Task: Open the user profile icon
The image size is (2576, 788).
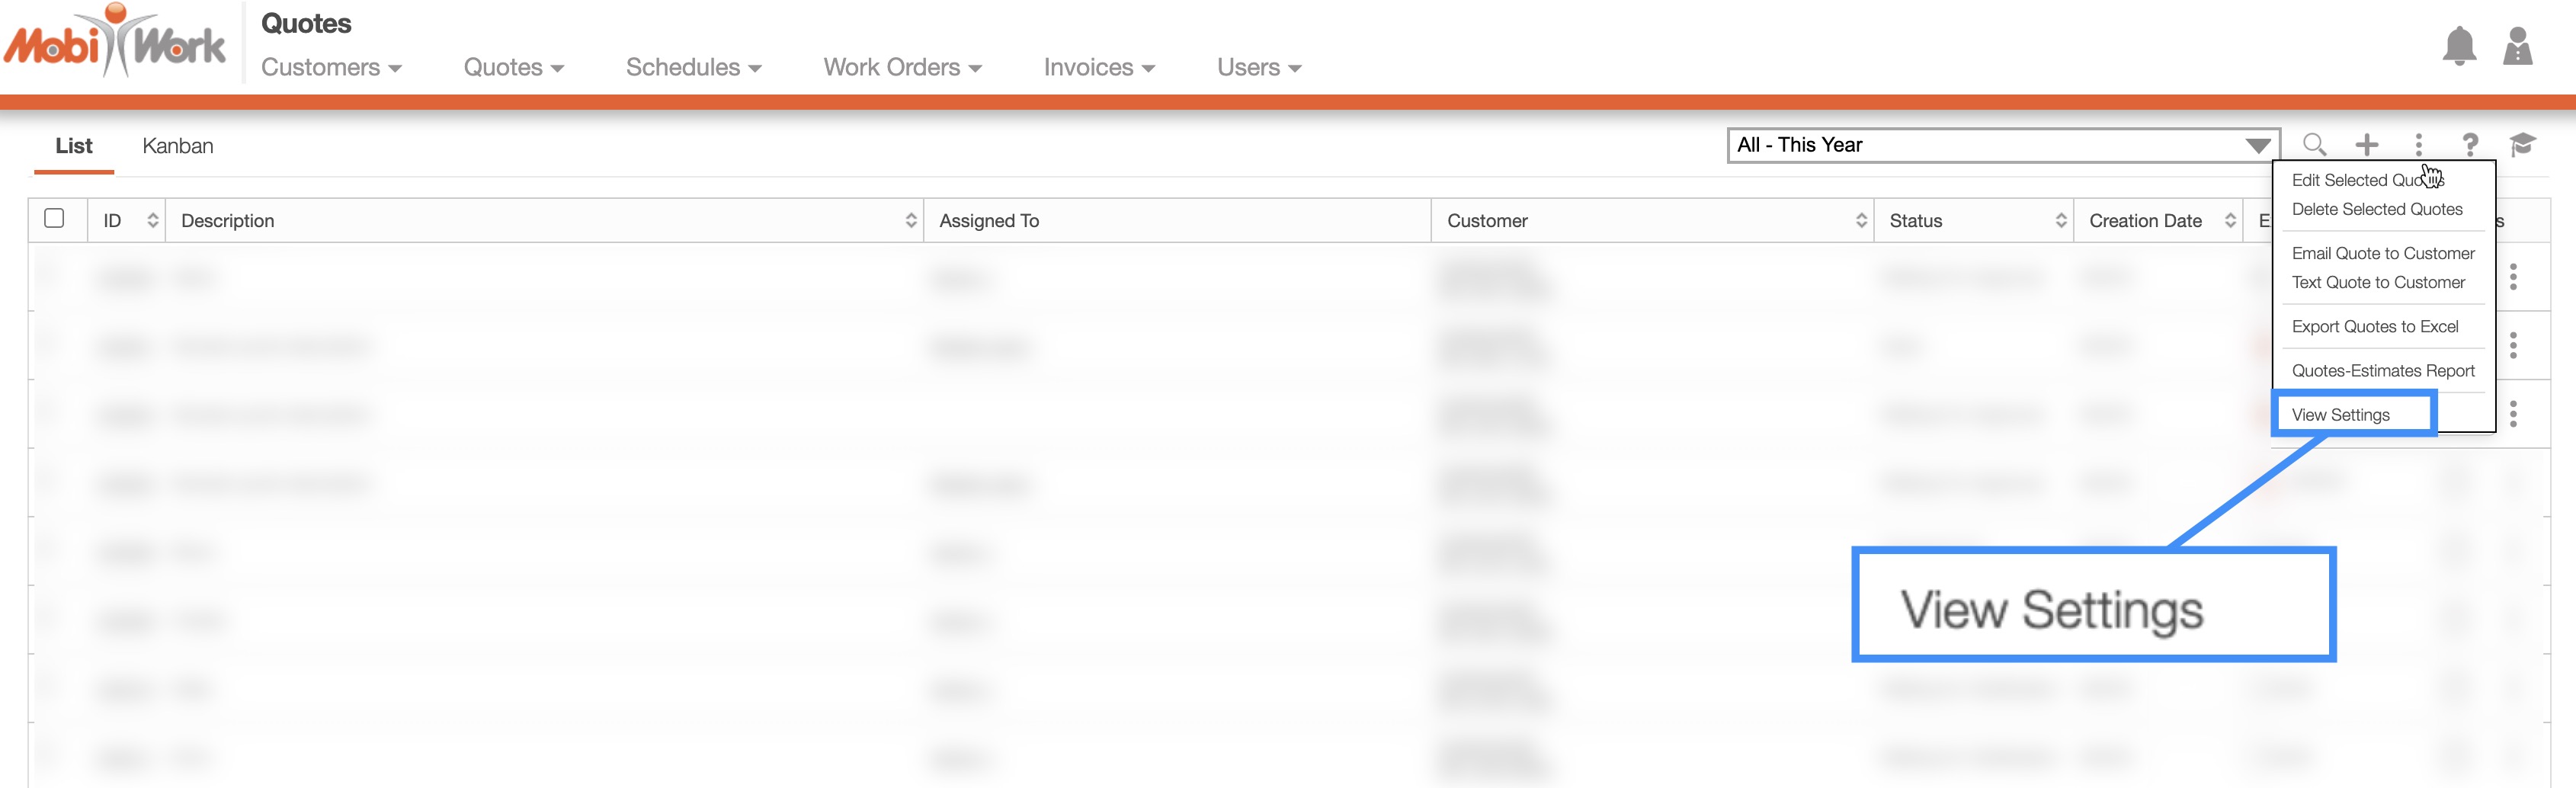Action: [2516, 47]
